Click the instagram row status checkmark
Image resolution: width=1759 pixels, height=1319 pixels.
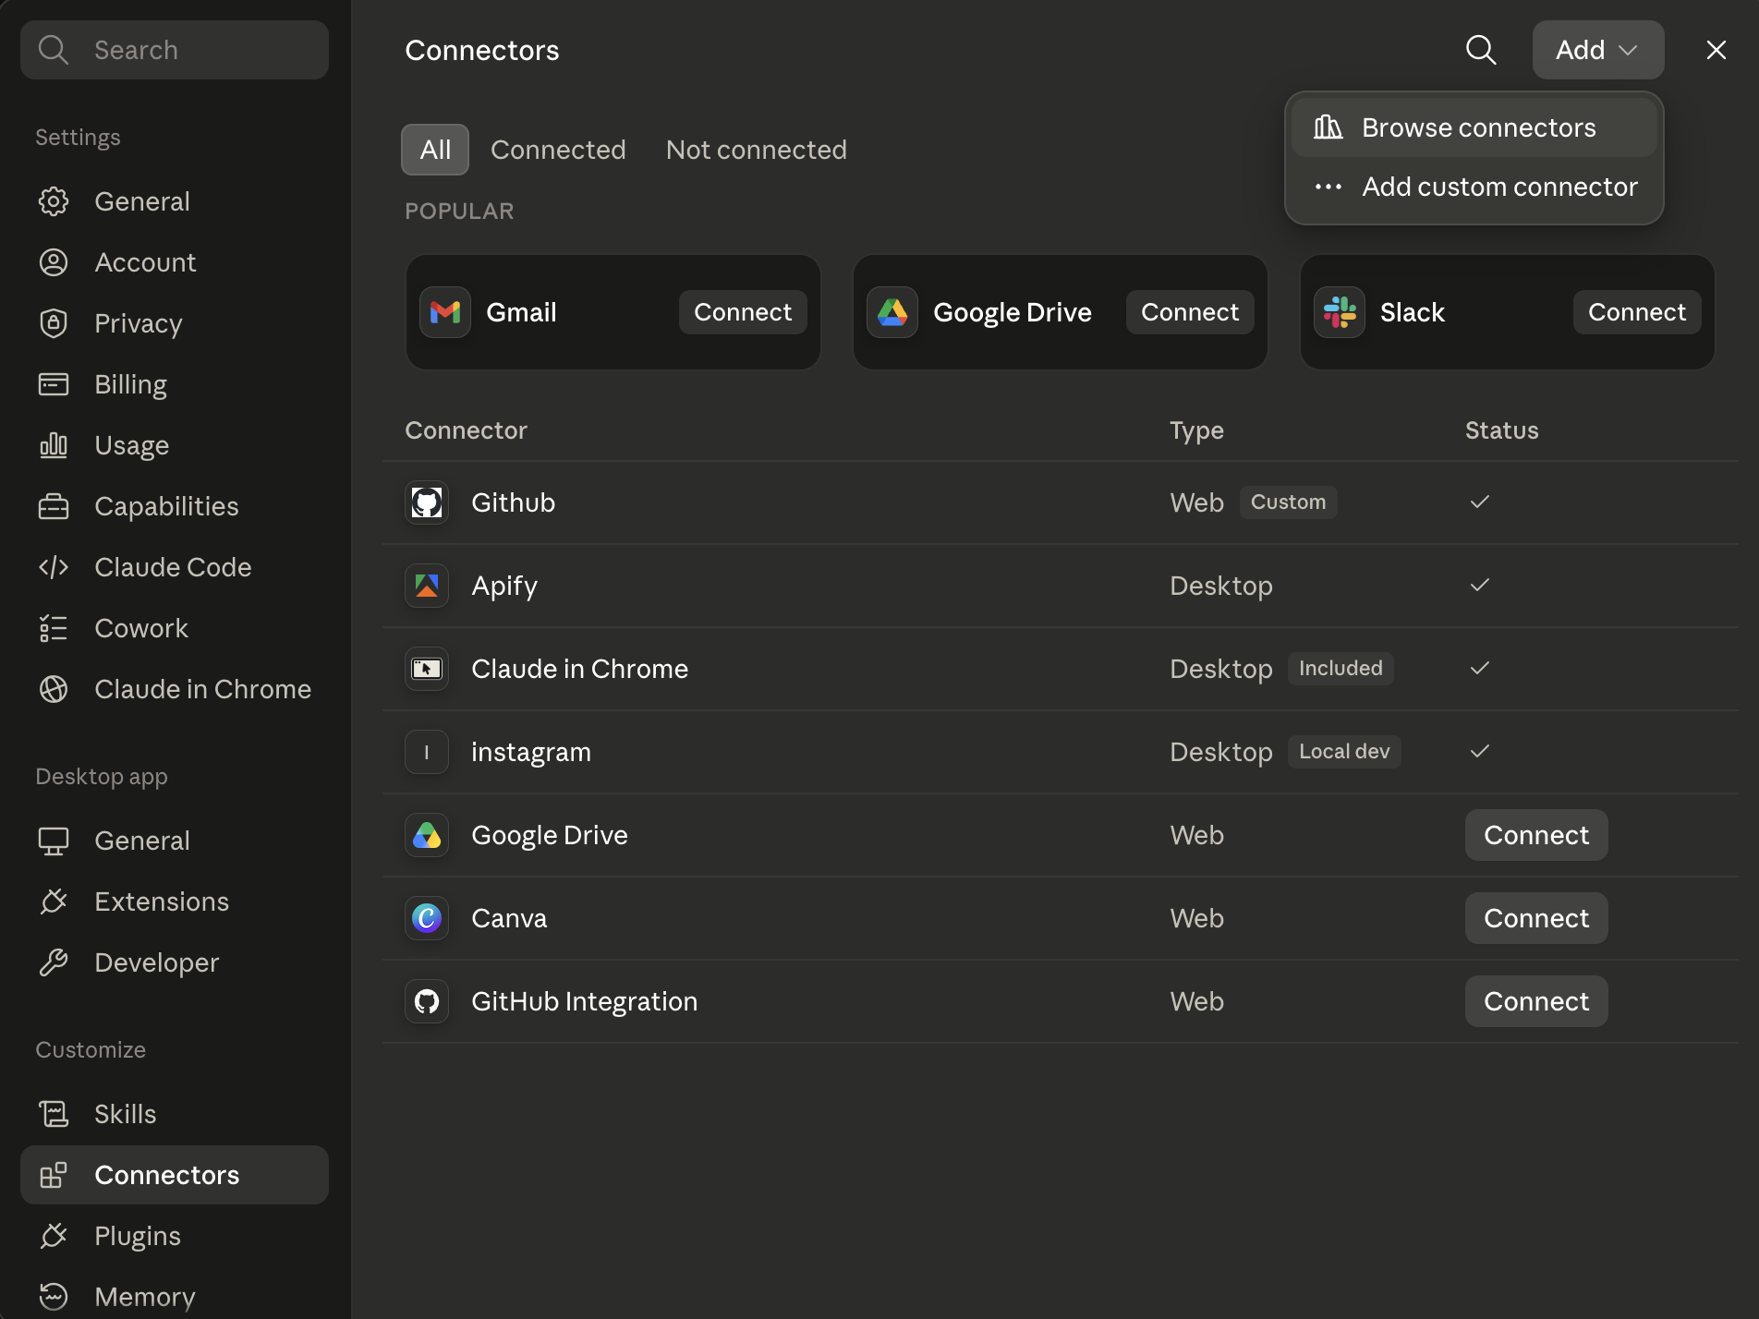(x=1480, y=752)
